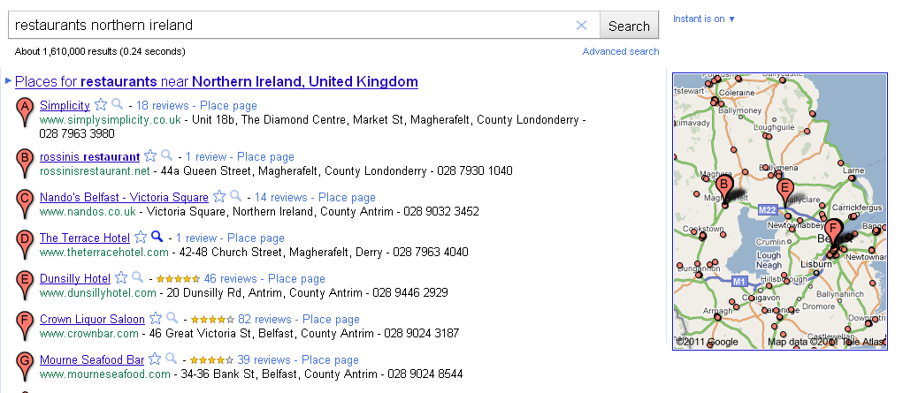
Task: Star The Terrace Hotel result
Action: click(x=141, y=237)
